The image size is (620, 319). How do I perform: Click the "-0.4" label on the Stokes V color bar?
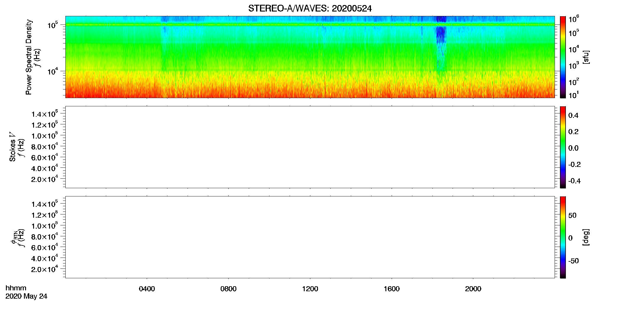(574, 181)
